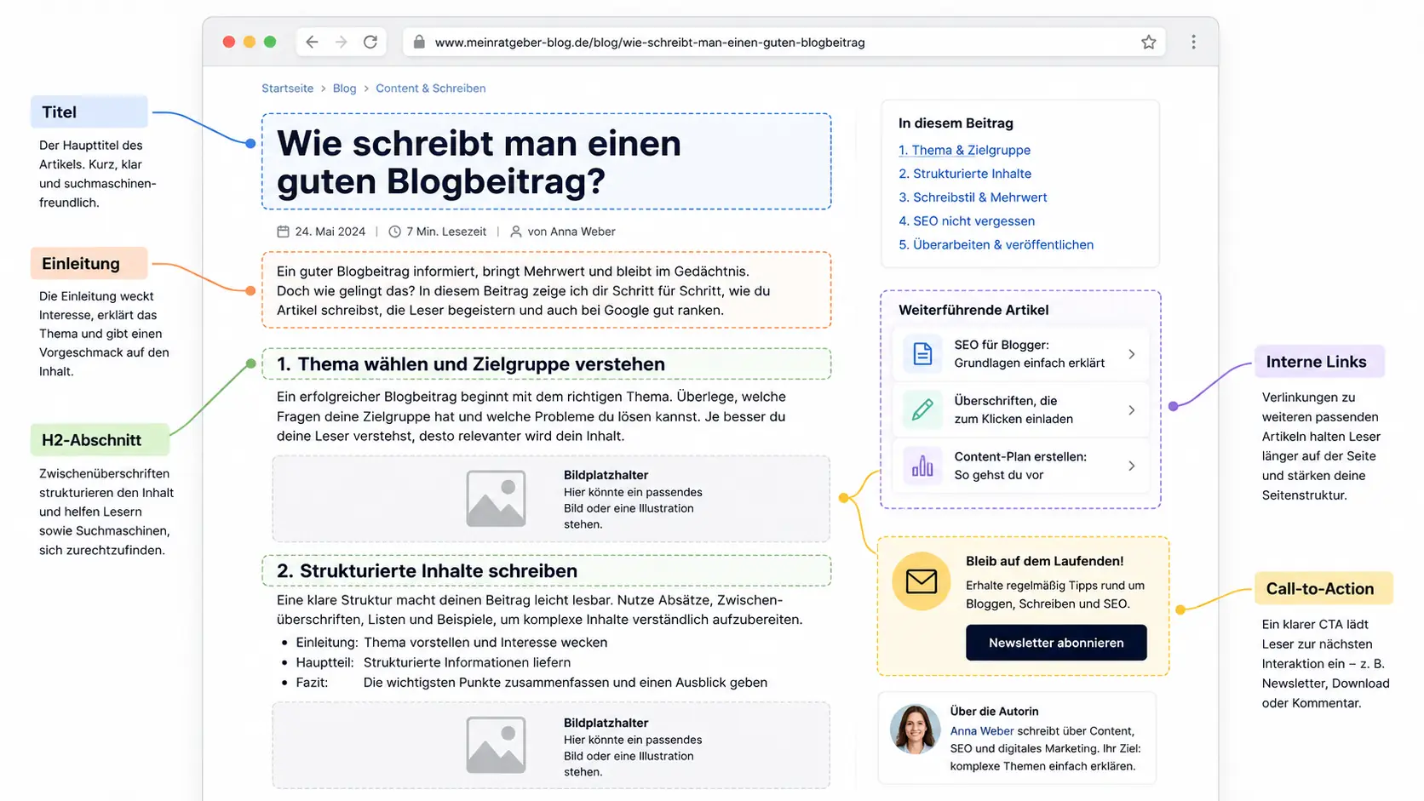Viewport: 1424px width, 801px height.
Task: Click the In diesem Beitrag heading
Action: pos(956,123)
